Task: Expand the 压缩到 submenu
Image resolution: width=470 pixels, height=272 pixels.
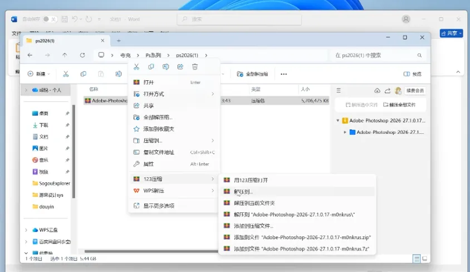Action: [x=174, y=140]
